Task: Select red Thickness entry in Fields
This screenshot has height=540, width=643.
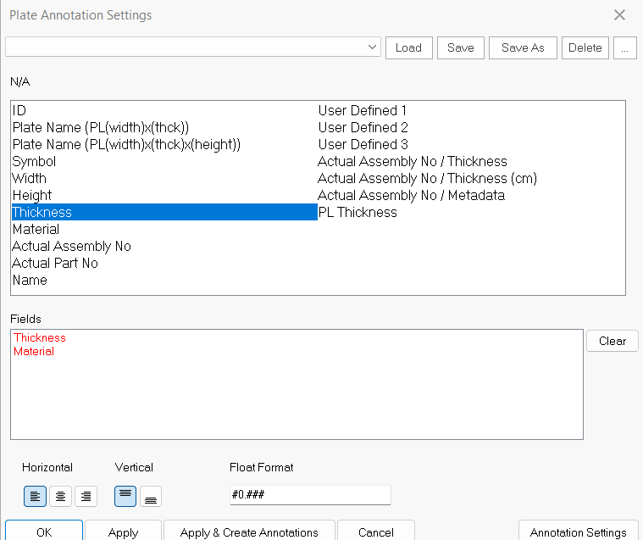Action: 40,338
